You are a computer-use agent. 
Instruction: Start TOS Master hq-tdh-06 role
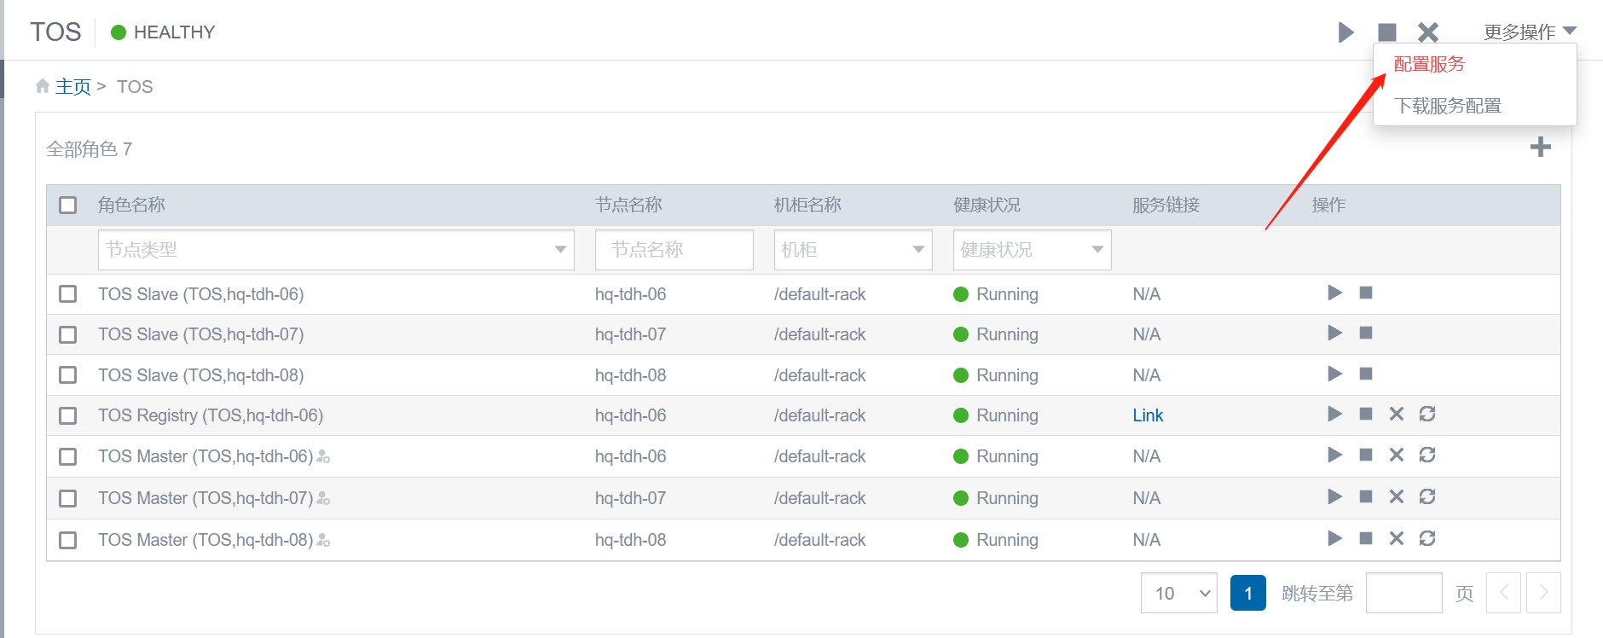click(x=1335, y=455)
